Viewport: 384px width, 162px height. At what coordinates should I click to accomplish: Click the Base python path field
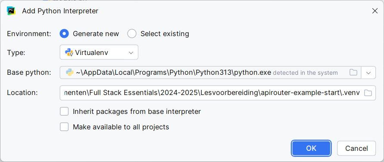point(210,73)
